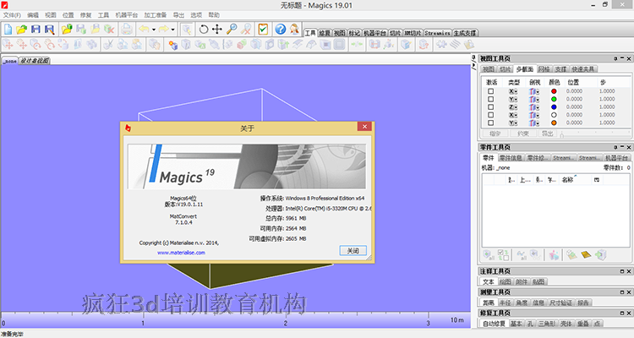Select the 角度 tab in Measure Tools
Image resolution: width=634 pixels, height=338 pixels.
(x=522, y=303)
